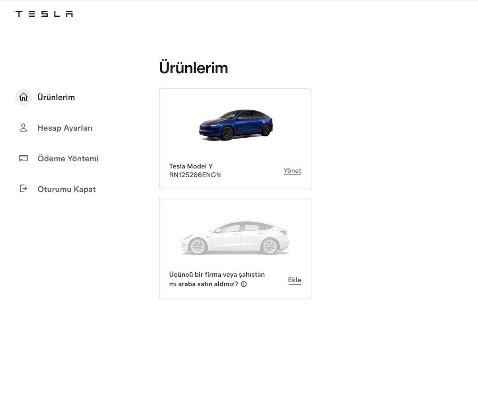Click the info icon after 'satın aldınız?'

244,284
